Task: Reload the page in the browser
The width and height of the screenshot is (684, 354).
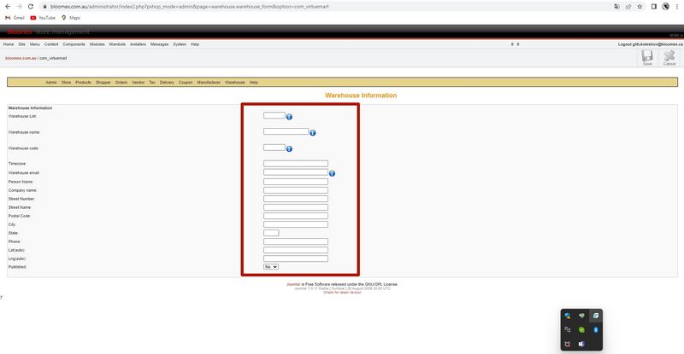Action: pyautogui.click(x=31, y=7)
